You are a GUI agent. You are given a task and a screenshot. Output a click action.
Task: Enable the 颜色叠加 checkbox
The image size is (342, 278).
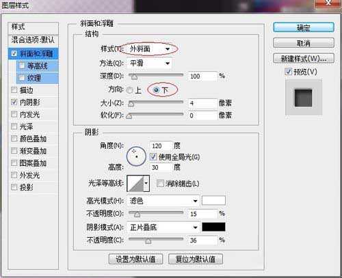(x=14, y=139)
